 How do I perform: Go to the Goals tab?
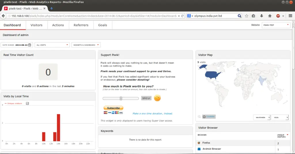pyautogui.click(x=103, y=25)
